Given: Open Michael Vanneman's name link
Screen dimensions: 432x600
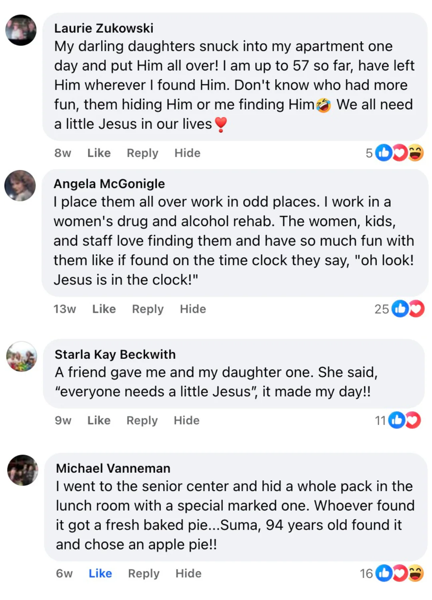Looking at the screenshot, I should click(113, 468).
